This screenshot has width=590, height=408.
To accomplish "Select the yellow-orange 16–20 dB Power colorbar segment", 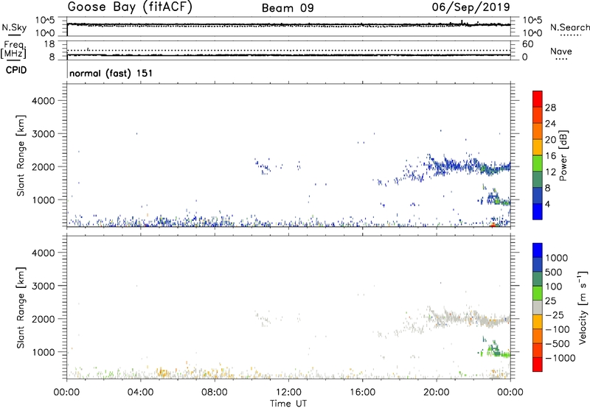I will (x=538, y=147).
